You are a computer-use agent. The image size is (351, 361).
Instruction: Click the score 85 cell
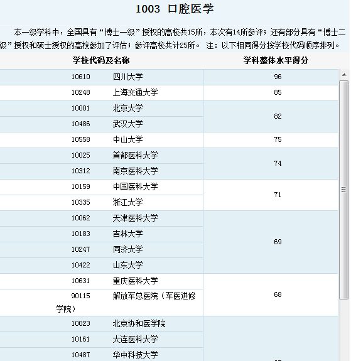coord(271,93)
